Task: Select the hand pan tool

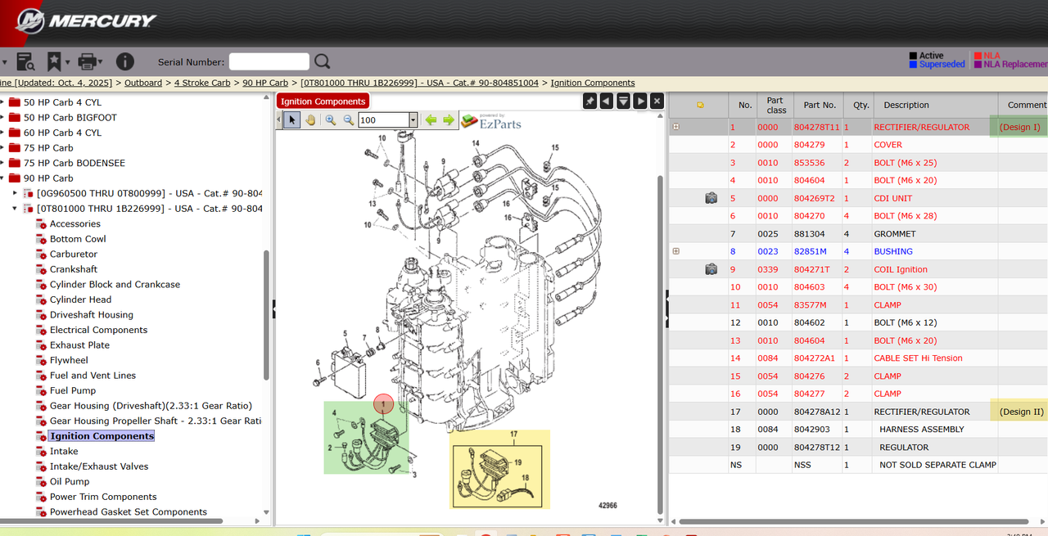Action: coord(310,119)
